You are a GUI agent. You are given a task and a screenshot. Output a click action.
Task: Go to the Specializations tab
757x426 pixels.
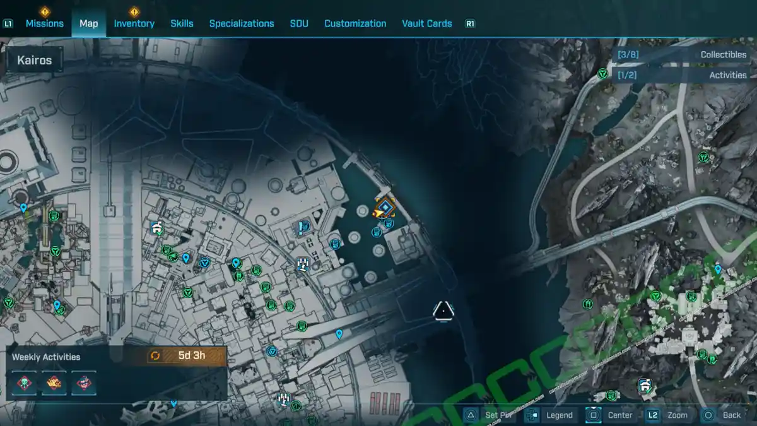pos(242,23)
